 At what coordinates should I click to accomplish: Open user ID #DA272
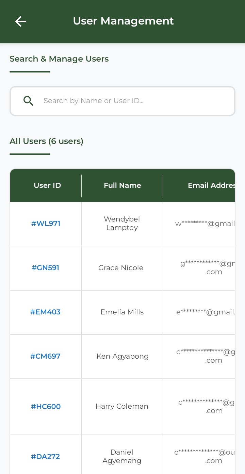(x=46, y=457)
